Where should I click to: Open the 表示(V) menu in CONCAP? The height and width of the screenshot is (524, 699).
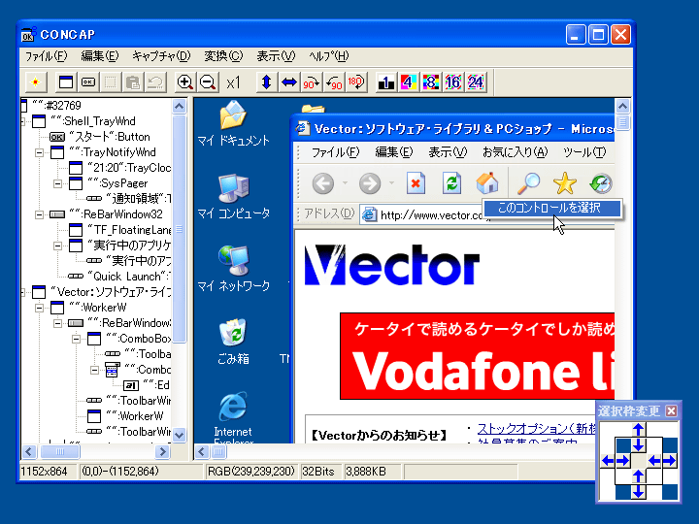(276, 56)
